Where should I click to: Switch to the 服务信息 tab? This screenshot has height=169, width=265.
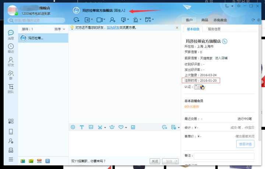[x=214, y=29]
